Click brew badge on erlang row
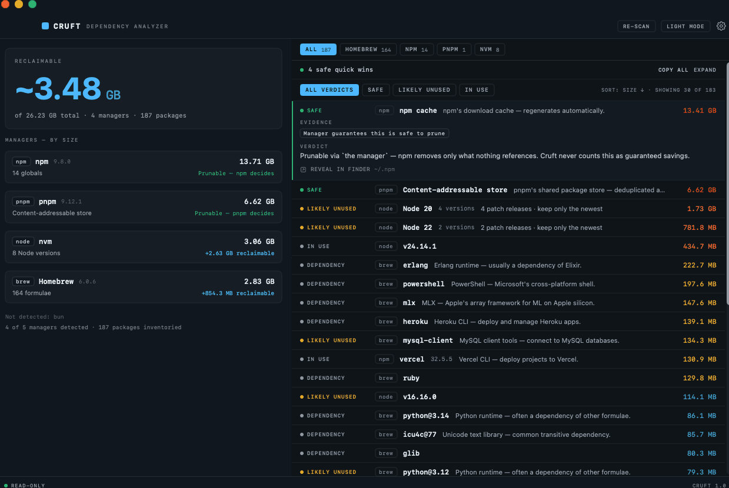This screenshot has height=488, width=729. [x=386, y=265]
